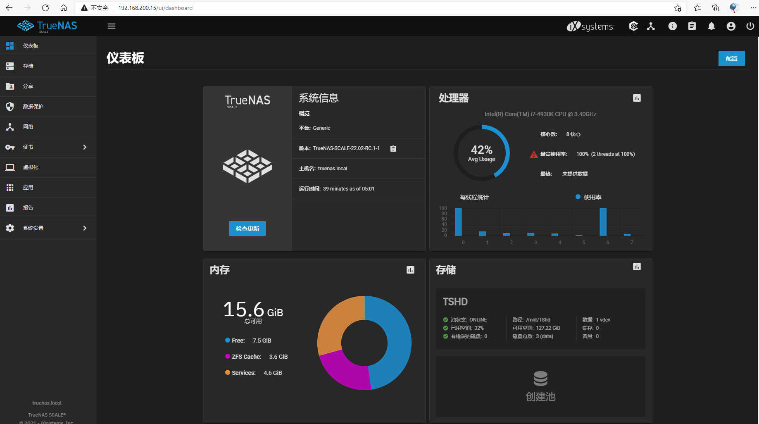759x424 pixels.
Task: Click thread 0 bar in CPU chart
Action: (x=458, y=222)
